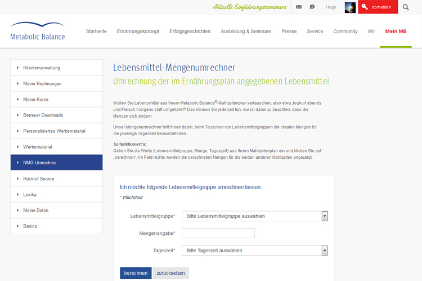Open Rückruf Service in the sidebar

coord(56,179)
